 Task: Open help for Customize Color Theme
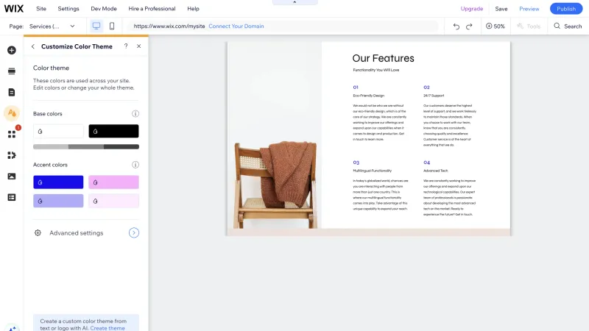click(x=126, y=46)
